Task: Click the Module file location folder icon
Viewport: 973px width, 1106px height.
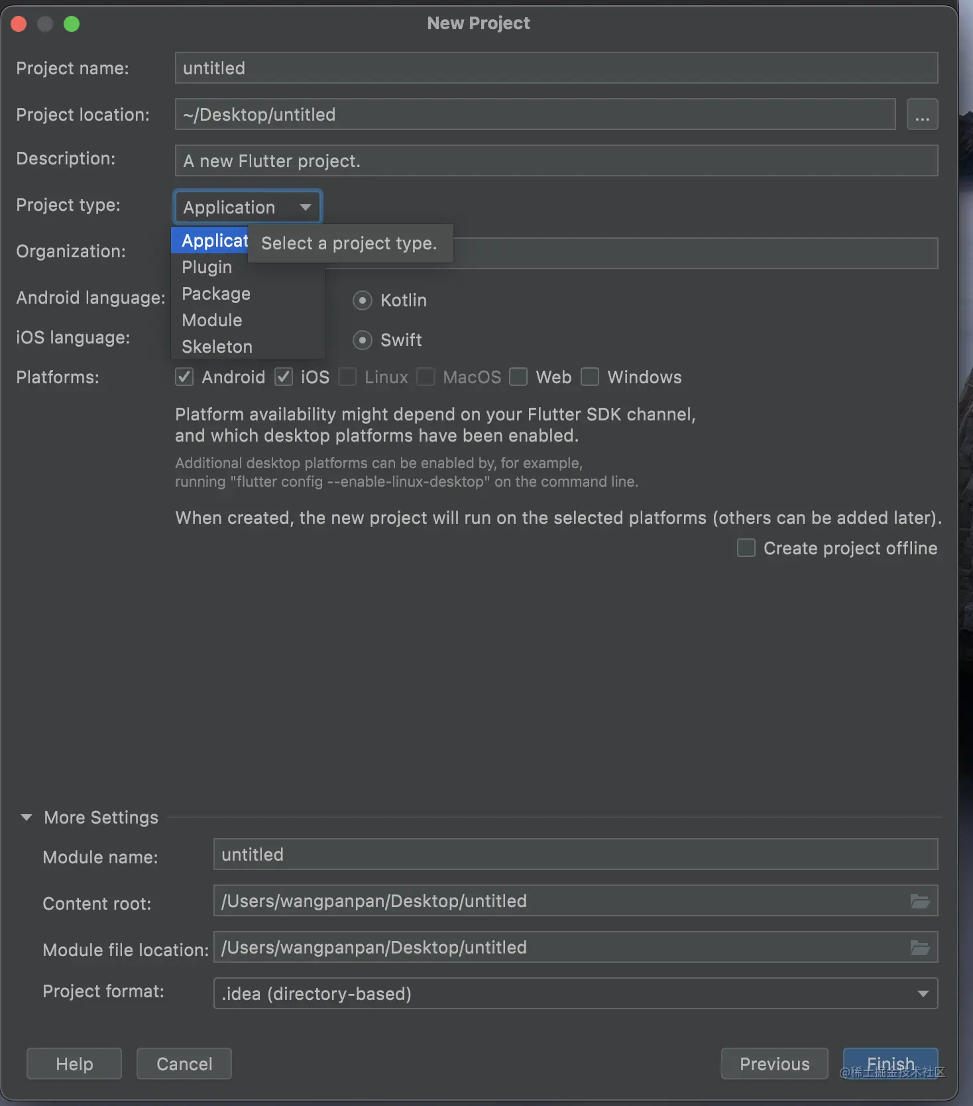Action: tap(919, 948)
